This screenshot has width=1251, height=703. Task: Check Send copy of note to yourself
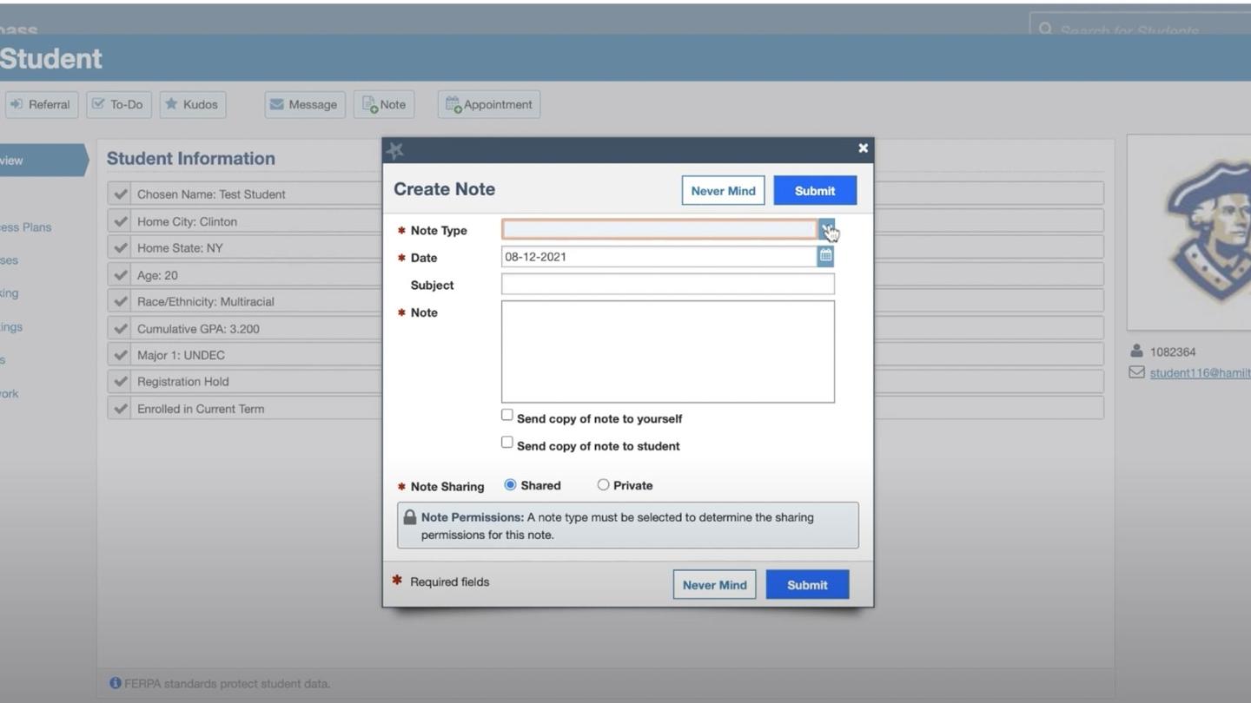tap(507, 415)
